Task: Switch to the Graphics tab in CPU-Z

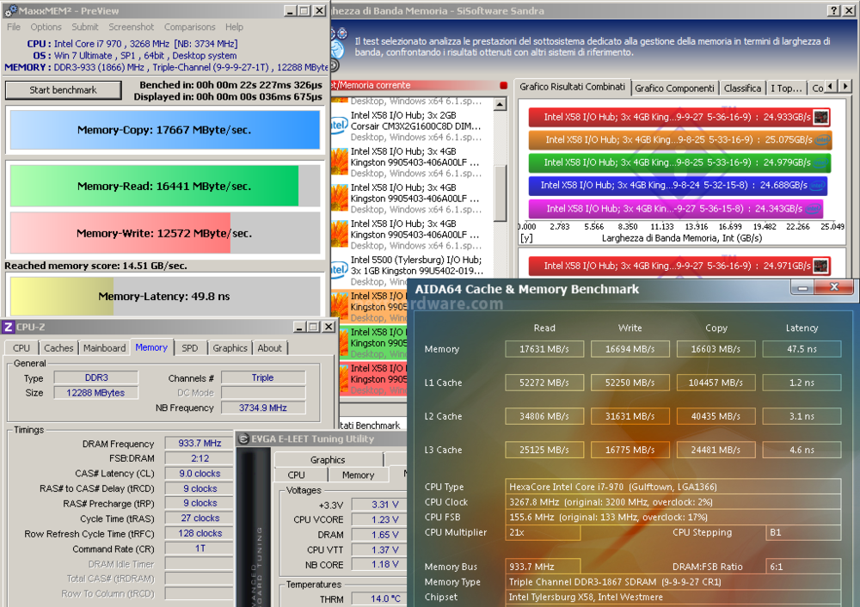Action: point(230,348)
